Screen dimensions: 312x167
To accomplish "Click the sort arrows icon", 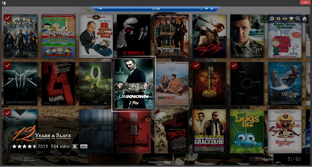I will point(278,19).
